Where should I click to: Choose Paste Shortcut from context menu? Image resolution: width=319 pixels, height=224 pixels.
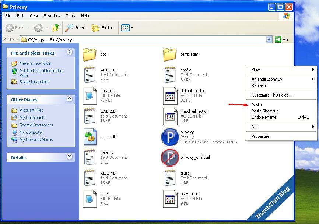coord(281,111)
